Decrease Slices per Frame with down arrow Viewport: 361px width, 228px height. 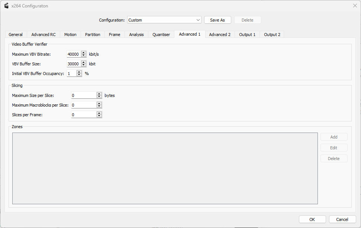click(99, 116)
